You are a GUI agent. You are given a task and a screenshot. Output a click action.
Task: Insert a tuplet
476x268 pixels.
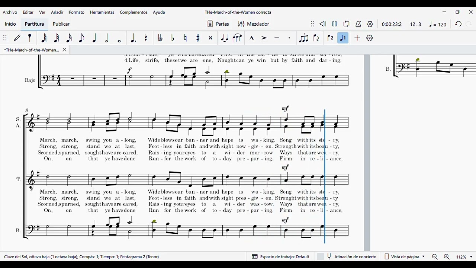click(x=304, y=38)
